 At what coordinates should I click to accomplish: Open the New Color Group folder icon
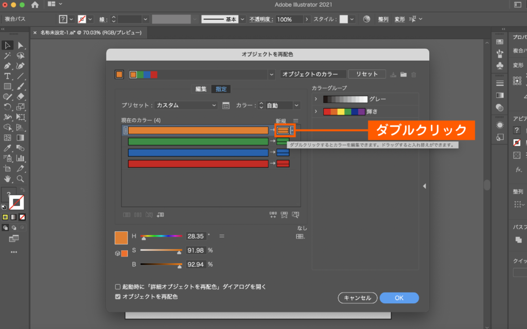coord(403,74)
